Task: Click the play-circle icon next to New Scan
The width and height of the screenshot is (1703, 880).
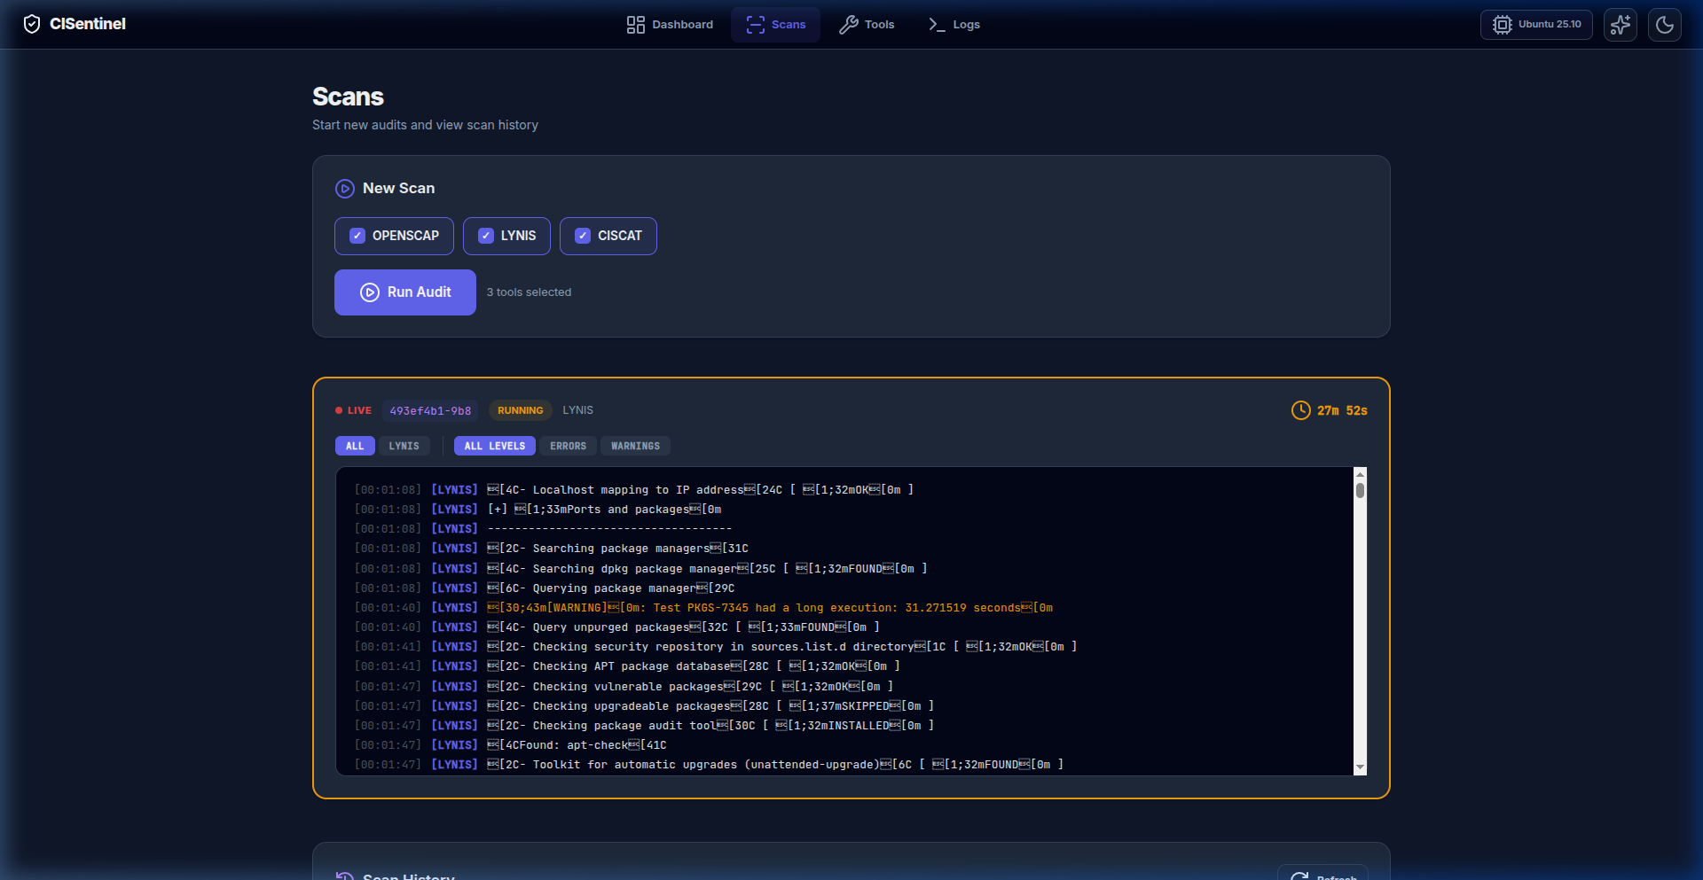Action: tap(345, 189)
